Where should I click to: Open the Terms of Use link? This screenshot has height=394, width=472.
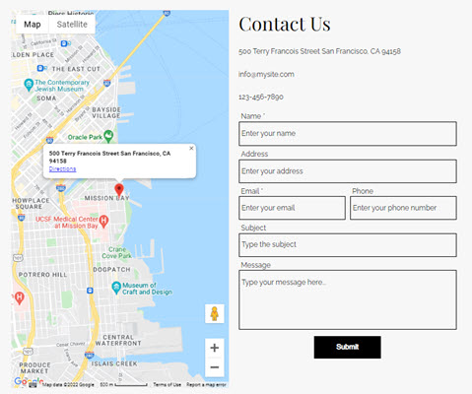click(x=167, y=384)
